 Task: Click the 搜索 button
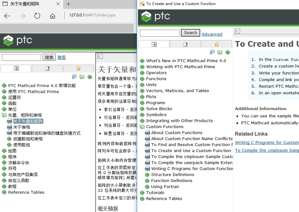(49, 57)
